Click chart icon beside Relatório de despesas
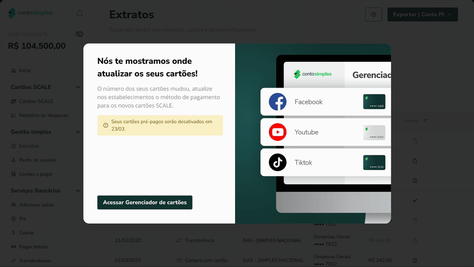The width and height of the screenshot is (474, 267). coord(13,115)
